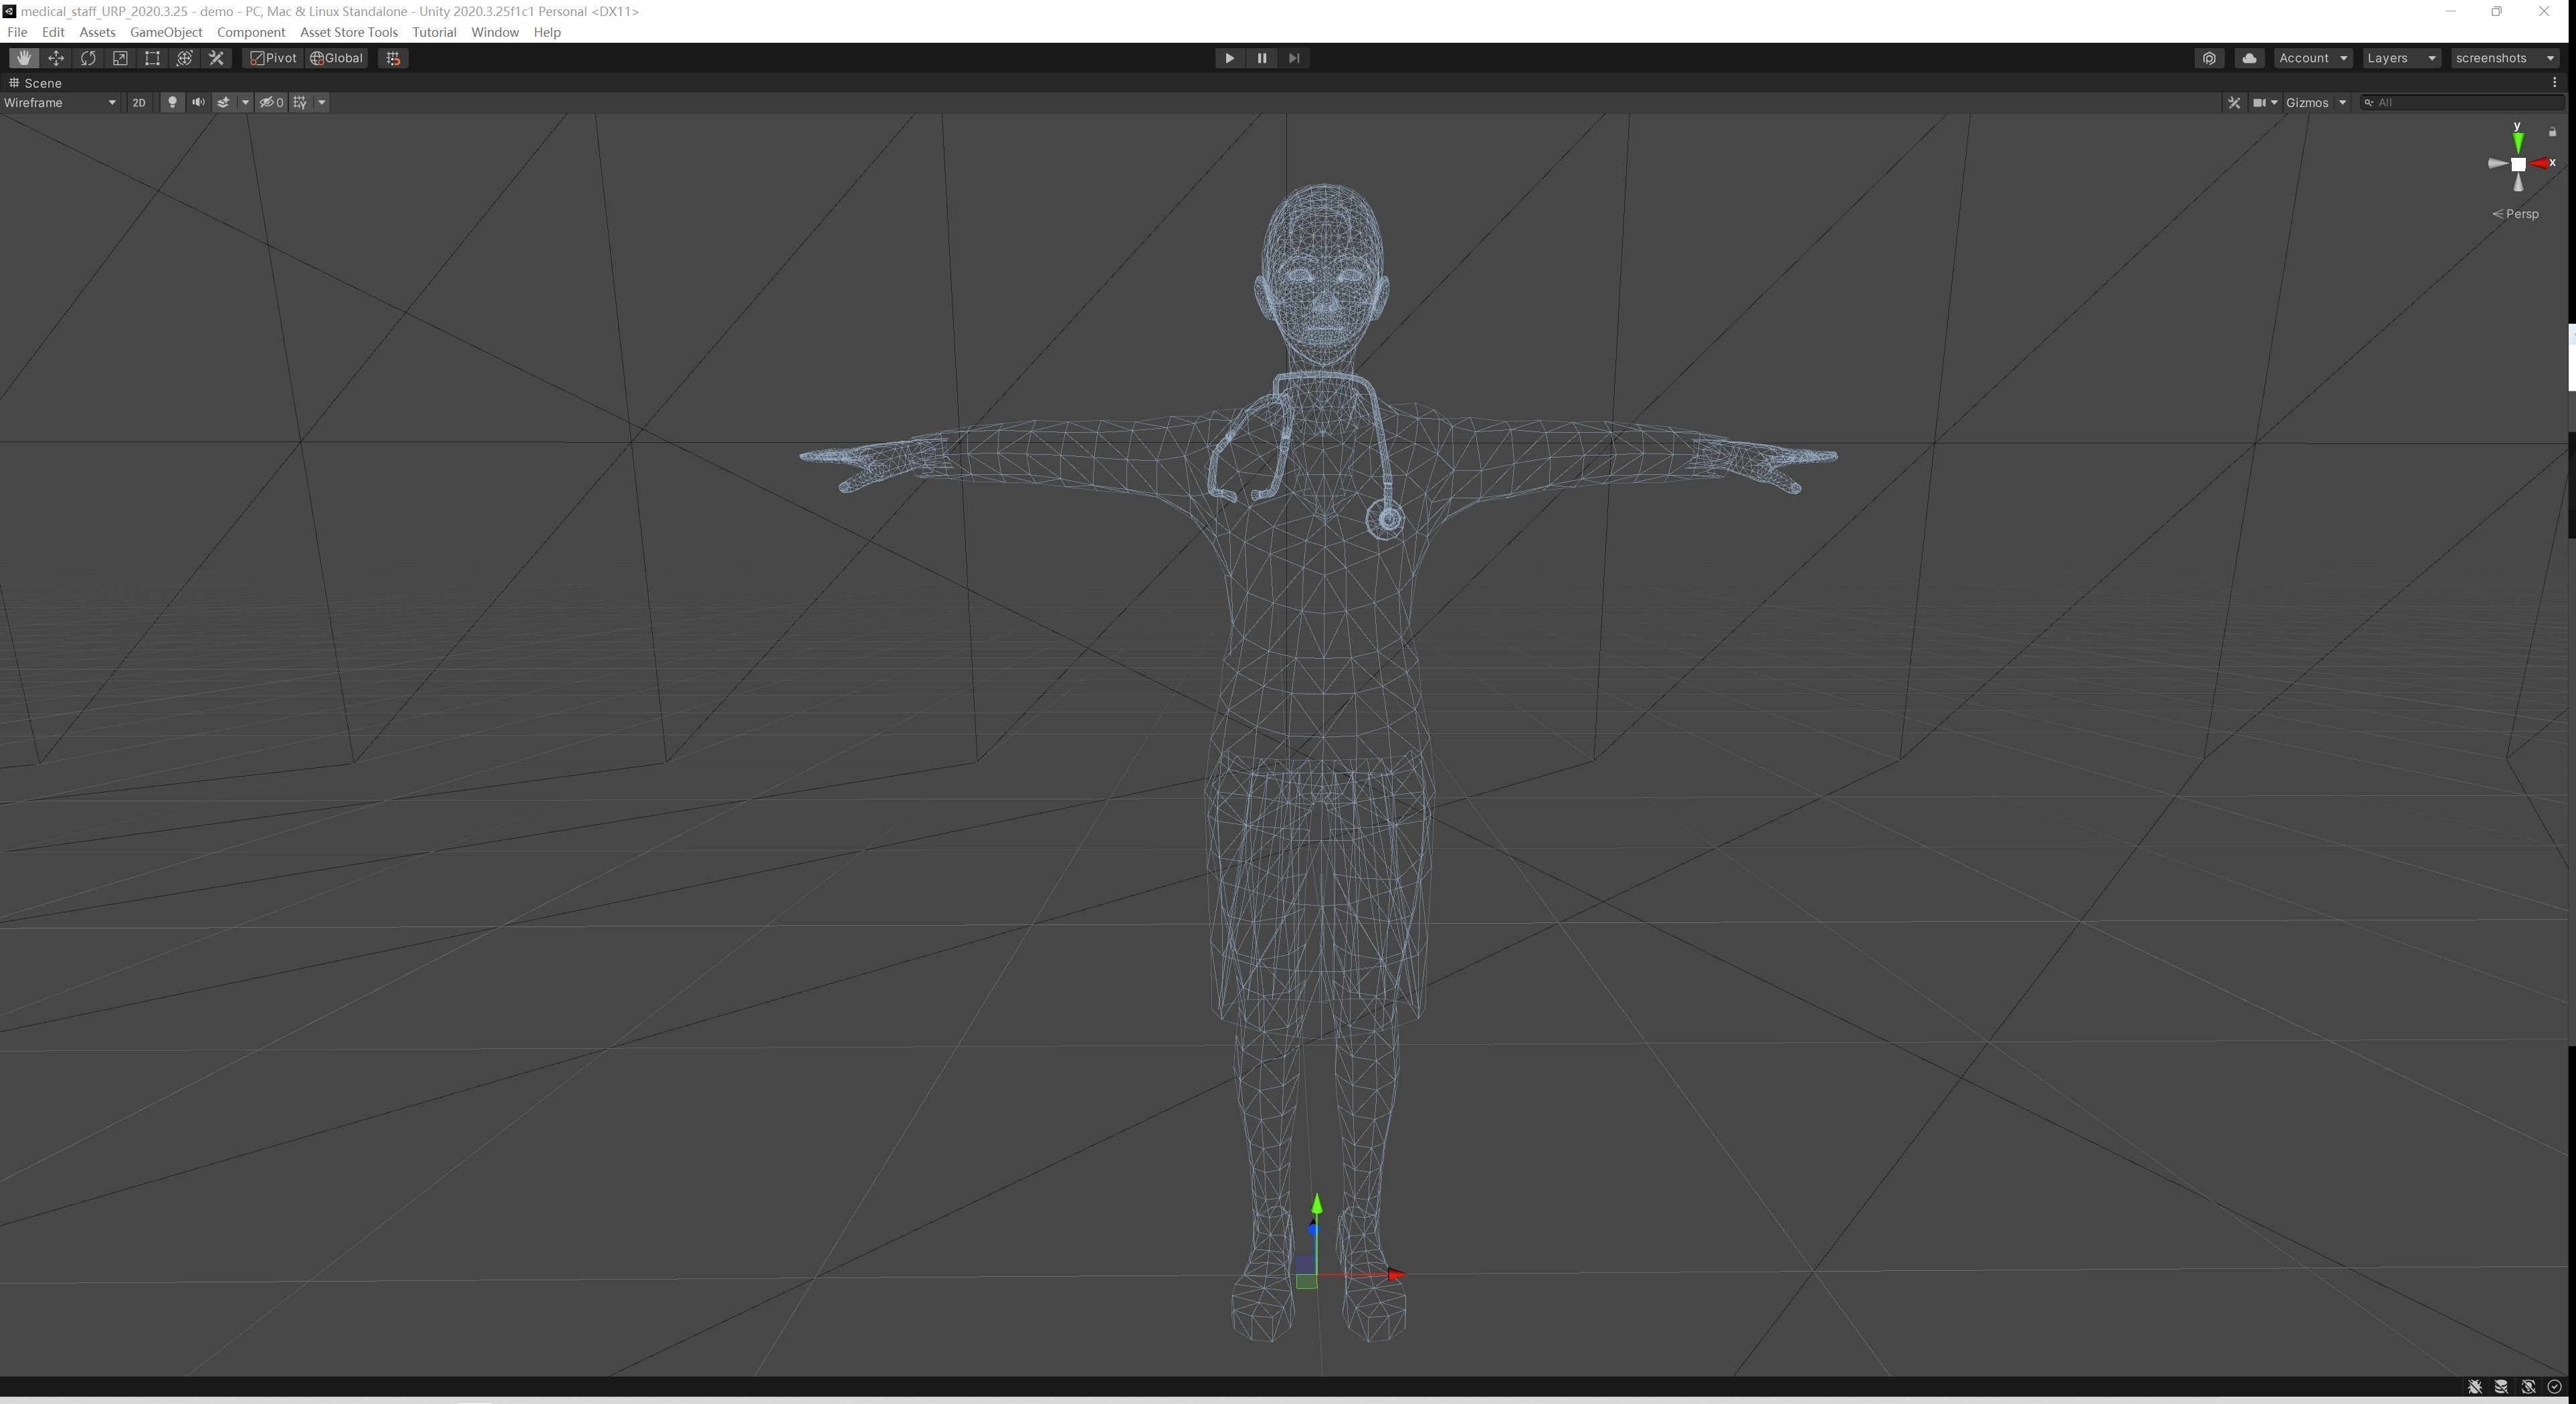
Task: Toggle scene audio speaker button
Action: point(198,102)
